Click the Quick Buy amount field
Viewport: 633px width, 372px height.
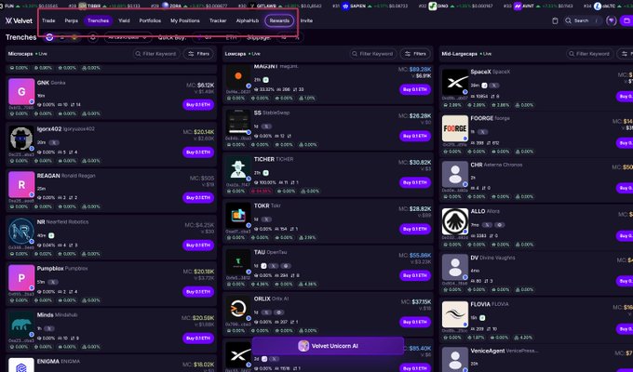[216, 37]
